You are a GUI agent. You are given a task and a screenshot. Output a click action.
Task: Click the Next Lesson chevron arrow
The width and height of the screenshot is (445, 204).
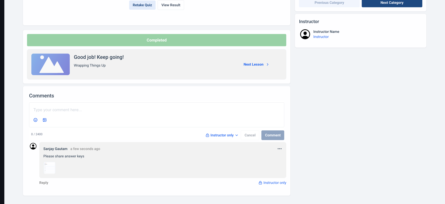click(x=268, y=64)
